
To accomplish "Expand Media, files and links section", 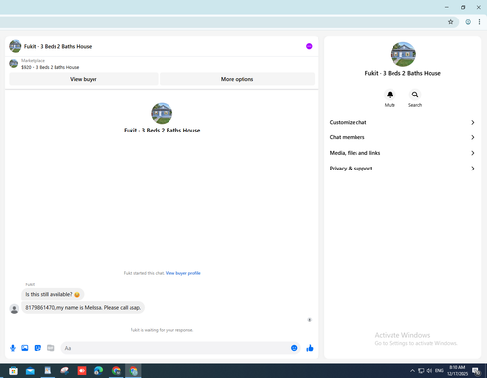I will 402,153.
